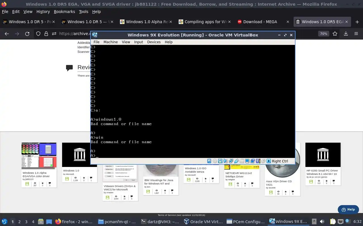363x226 pixels.
Task: Click the 70% zoom level indicator
Action: pos(324,34)
